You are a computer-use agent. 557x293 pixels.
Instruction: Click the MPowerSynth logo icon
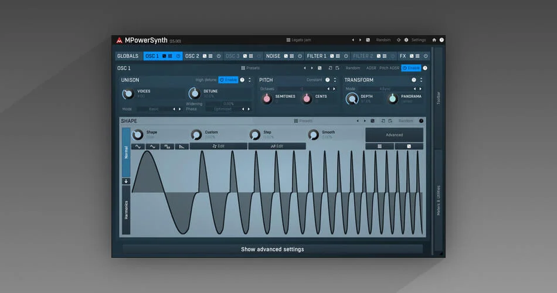click(x=120, y=40)
